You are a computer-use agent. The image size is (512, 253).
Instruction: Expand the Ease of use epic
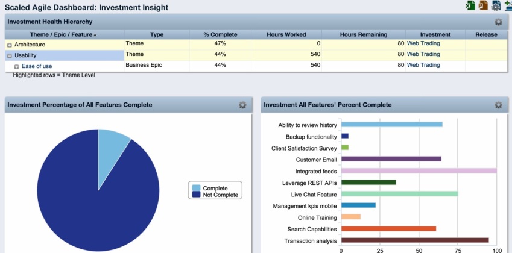(x=17, y=66)
